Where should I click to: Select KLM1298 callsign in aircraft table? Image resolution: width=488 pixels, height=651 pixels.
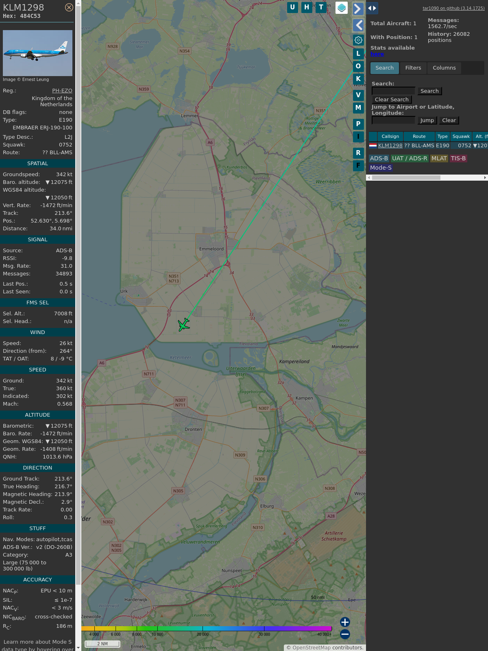[x=390, y=146]
